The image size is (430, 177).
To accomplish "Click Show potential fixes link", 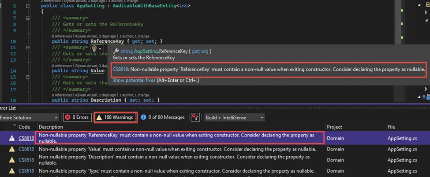I will pos(134,80).
